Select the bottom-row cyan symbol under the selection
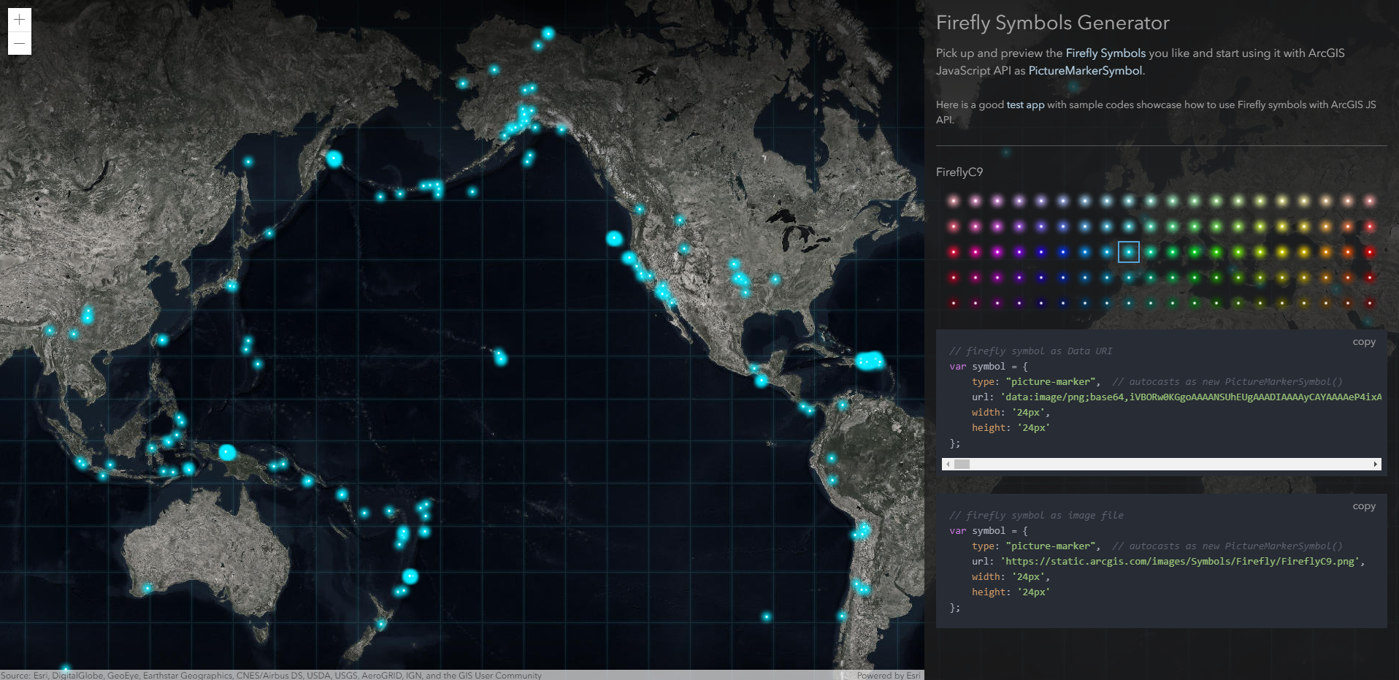 tap(1129, 303)
